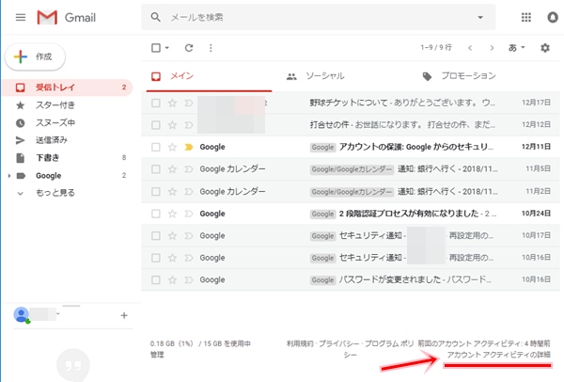564x382 pixels.
Task: Open the more options three-dot icon
Action: 211,48
